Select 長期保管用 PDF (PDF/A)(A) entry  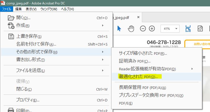(157, 88)
